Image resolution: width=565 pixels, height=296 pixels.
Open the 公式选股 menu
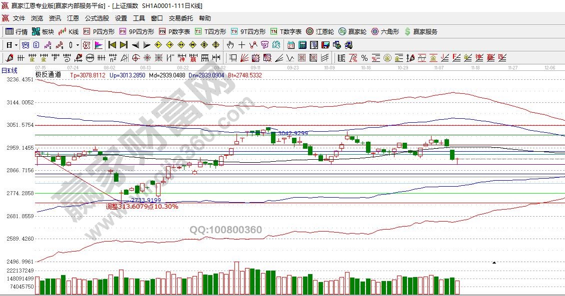coord(96,18)
